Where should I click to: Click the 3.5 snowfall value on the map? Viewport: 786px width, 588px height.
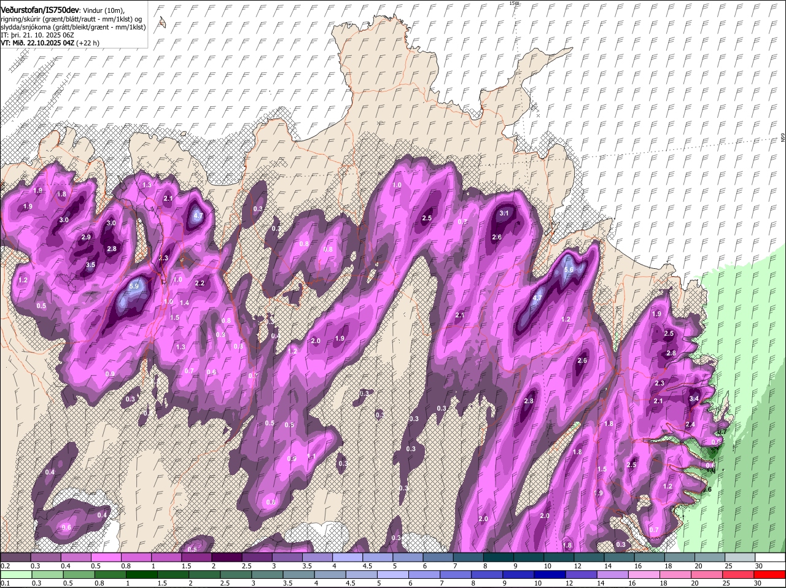click(x=90, y=265)
